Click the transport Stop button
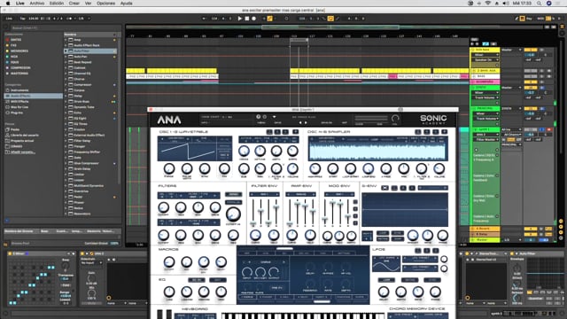 [246, 19]
